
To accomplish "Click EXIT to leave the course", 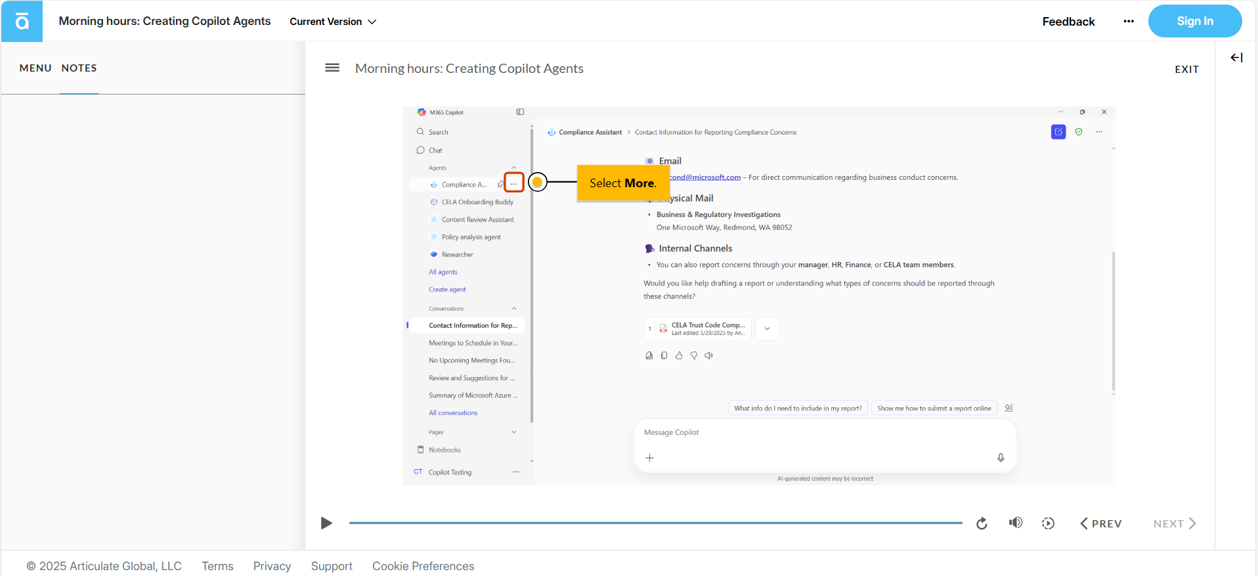I will coord(1186,69).
